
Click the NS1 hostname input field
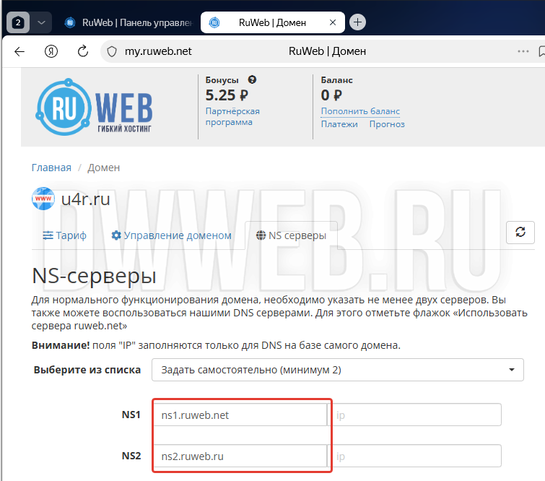pyautogui.click(x=240, y=415)
